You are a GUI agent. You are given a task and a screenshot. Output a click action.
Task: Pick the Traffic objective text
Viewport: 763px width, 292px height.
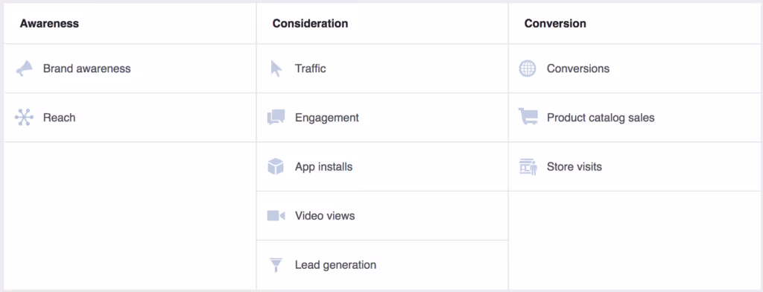(x=311, y=69)
